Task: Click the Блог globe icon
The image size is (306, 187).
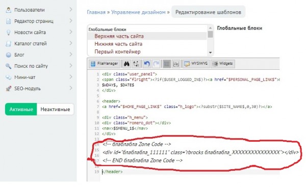Action: click(x=8, y=55)
